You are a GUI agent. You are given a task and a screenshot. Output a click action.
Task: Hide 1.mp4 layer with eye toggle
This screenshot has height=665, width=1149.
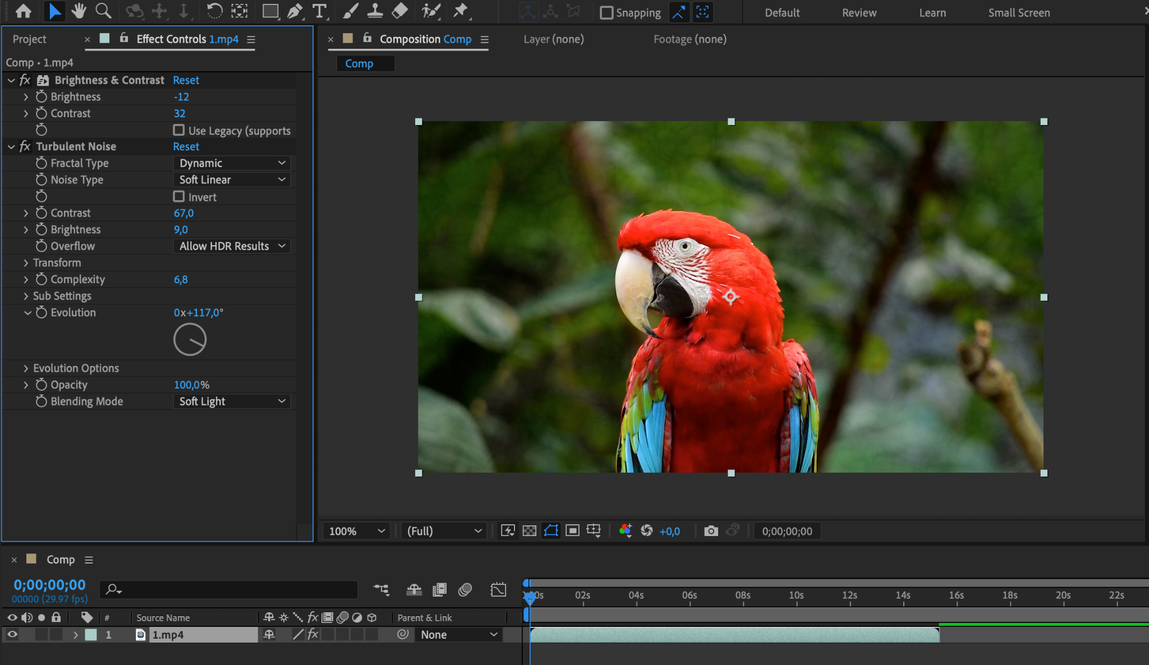click(x=12, y=634)
